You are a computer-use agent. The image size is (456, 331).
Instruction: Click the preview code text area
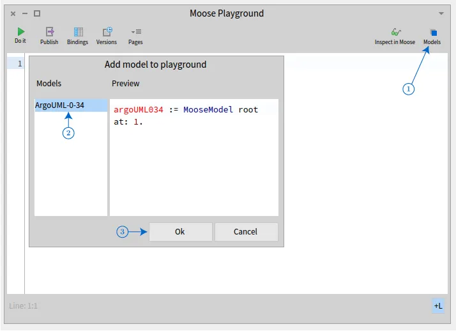pos(194,157)
